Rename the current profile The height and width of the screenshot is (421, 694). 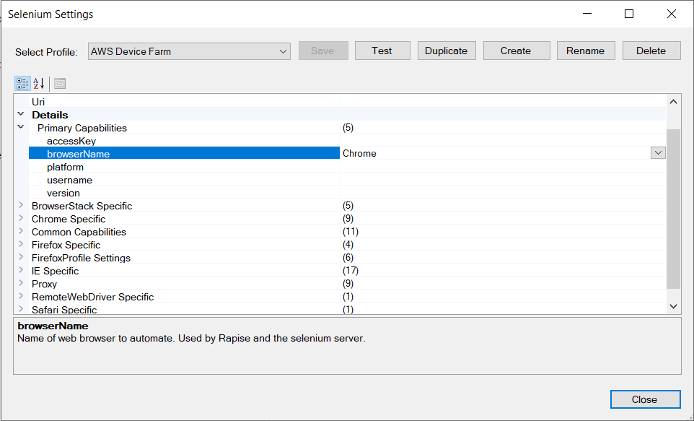[585, 51]
